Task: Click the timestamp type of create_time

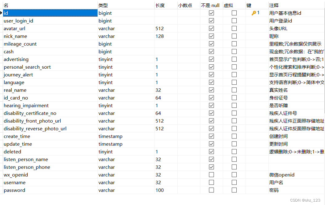Action: coord(110,136)
